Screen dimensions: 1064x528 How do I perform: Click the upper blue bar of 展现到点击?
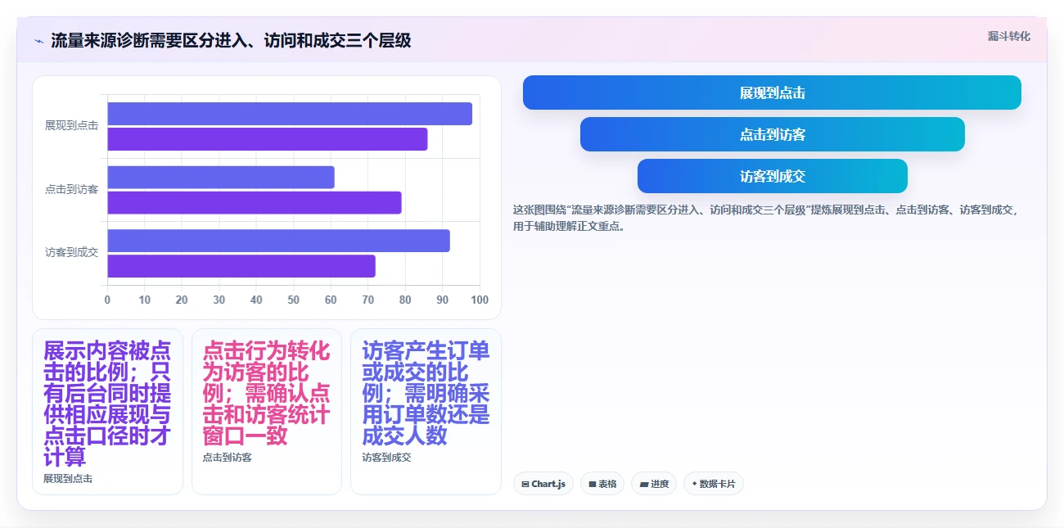290,114
